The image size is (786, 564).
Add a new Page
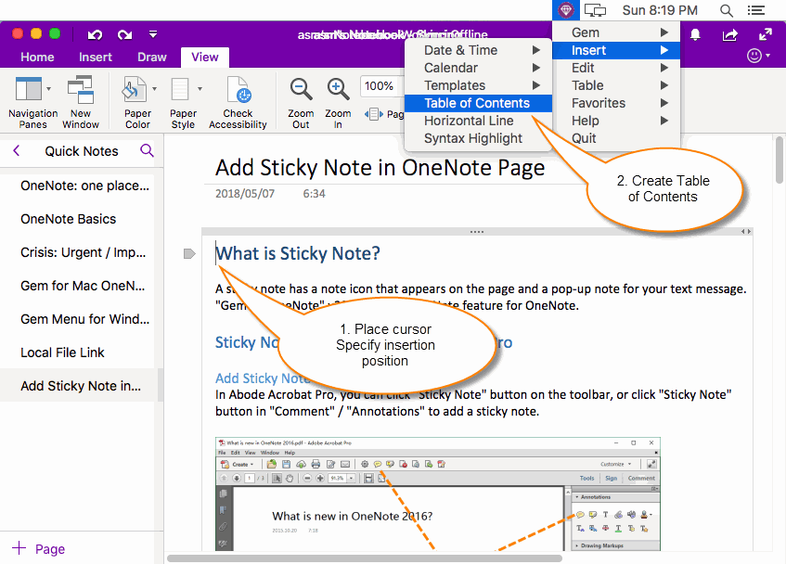(39, 548)
